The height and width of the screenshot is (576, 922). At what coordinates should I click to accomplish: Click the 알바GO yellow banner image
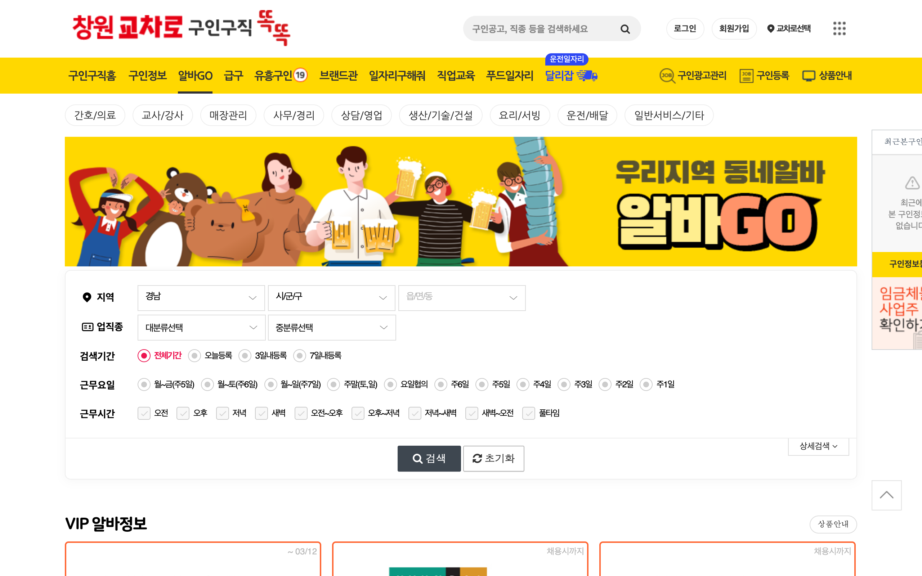(460, 201)
